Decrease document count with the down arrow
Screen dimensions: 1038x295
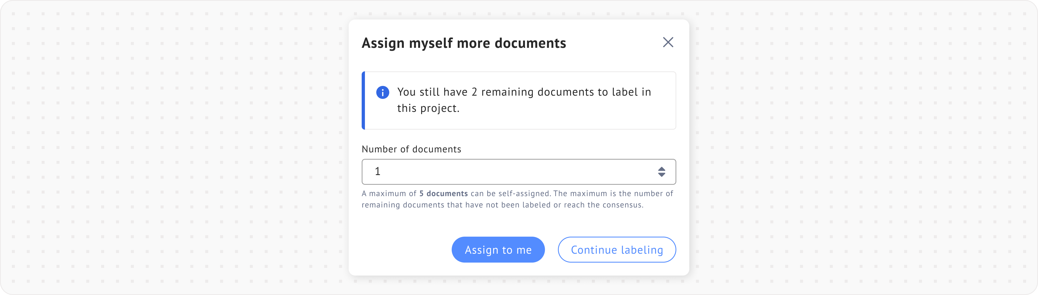pyautogui.click(x=661, y=175)
